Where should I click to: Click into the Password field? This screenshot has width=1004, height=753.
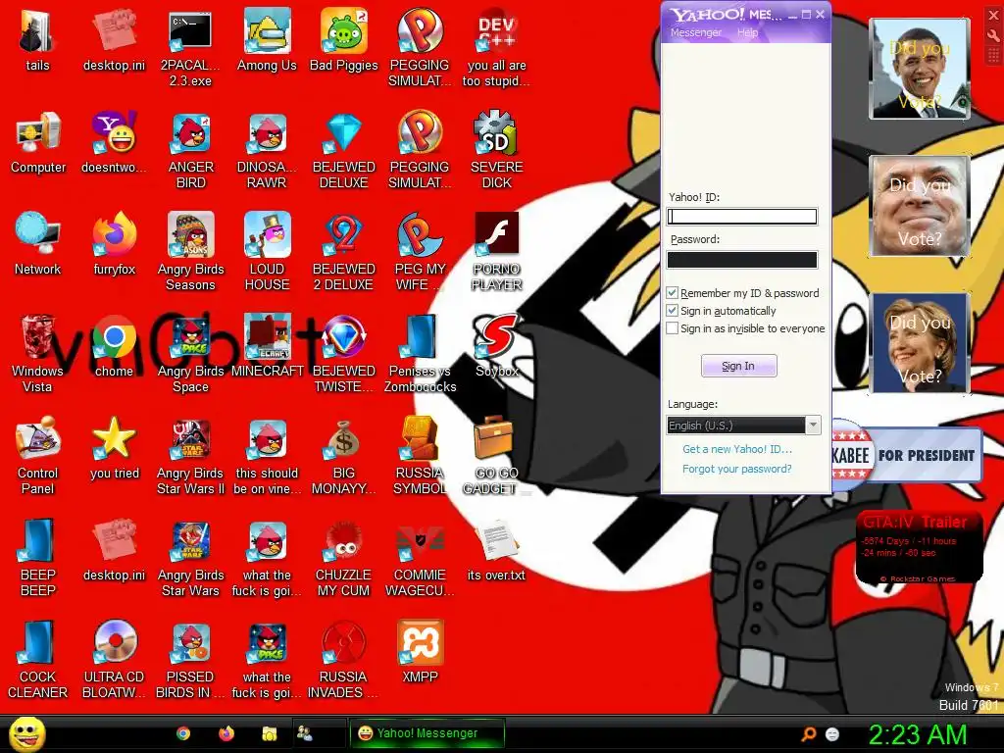pos(742,259)
